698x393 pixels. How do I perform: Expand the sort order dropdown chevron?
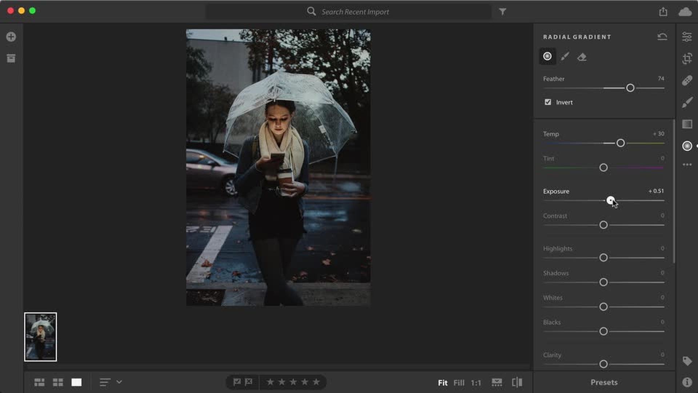tap(119, 382)
